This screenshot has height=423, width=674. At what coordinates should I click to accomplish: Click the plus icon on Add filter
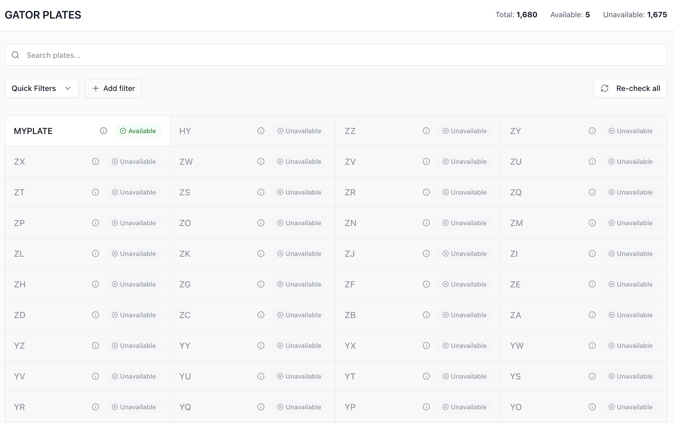(x=95, y=89)
